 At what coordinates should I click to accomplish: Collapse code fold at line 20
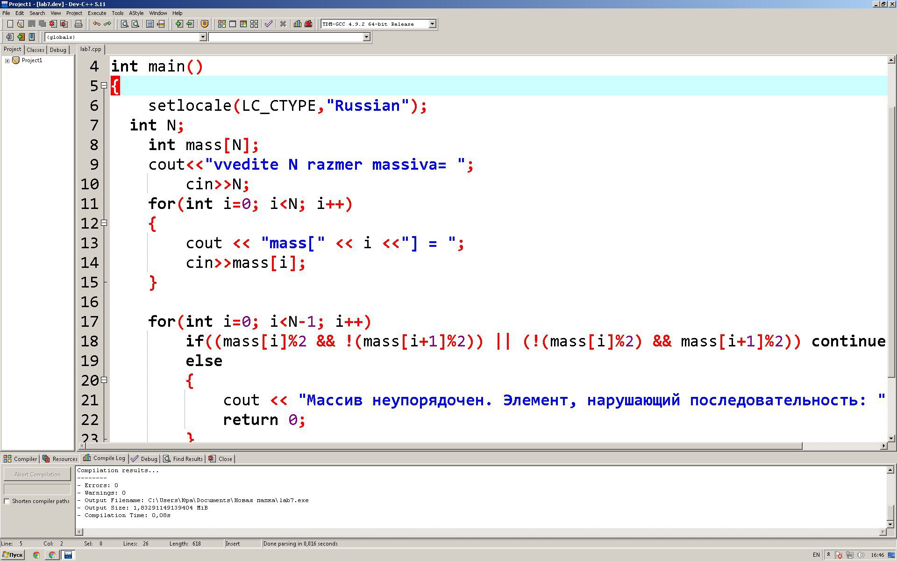point(104,380)
